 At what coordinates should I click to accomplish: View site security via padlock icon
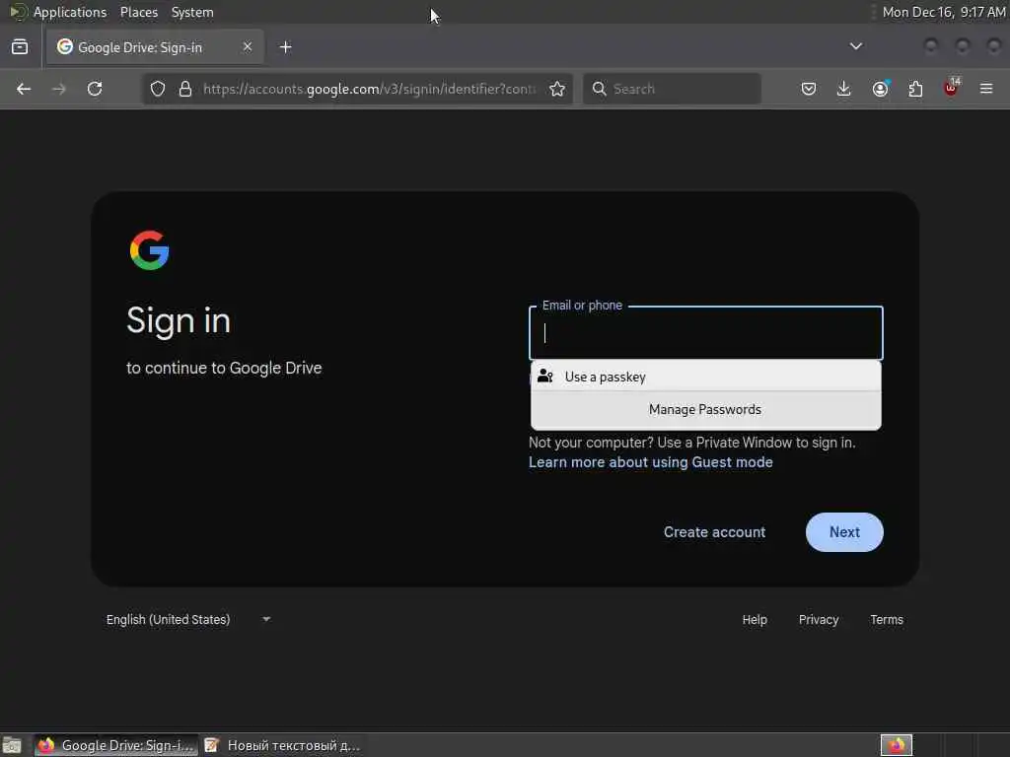pyautogui.click(x=185, y=89)
